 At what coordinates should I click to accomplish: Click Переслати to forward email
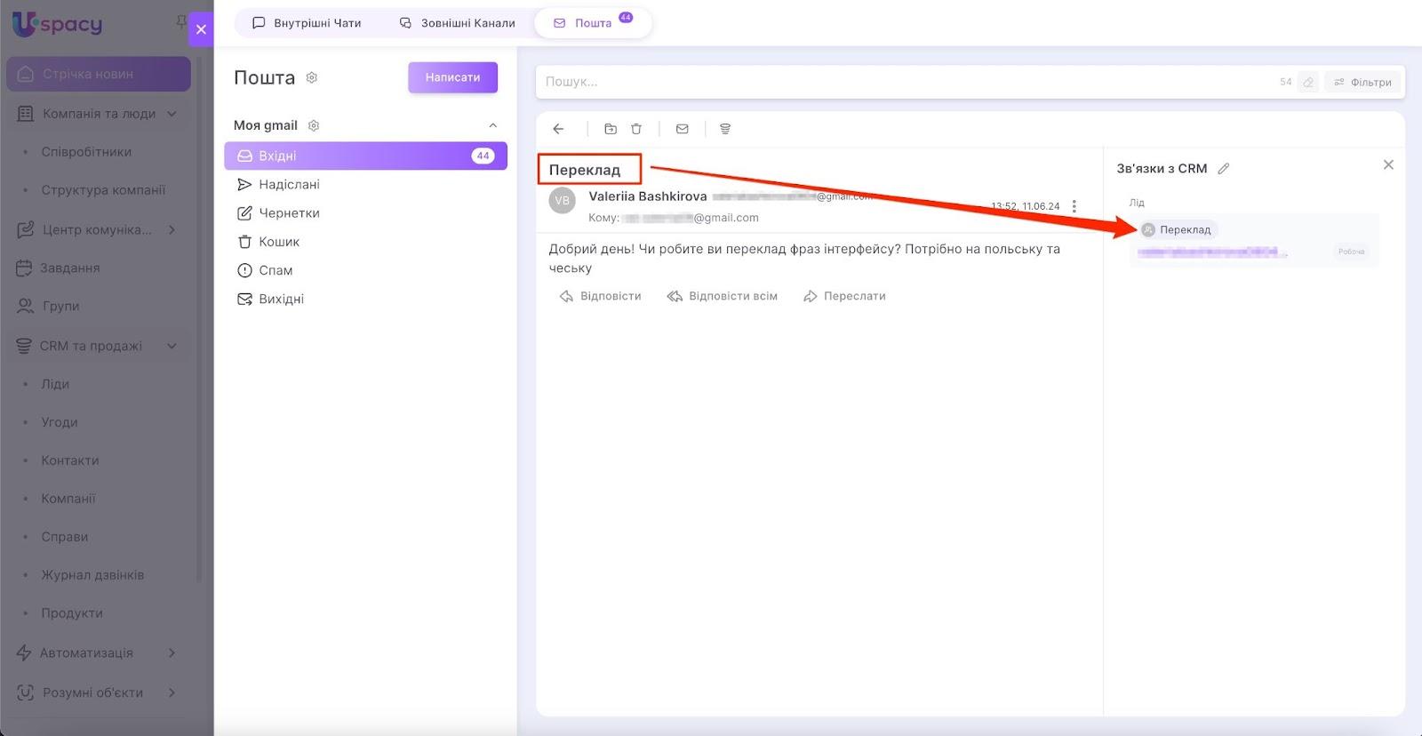844,296
